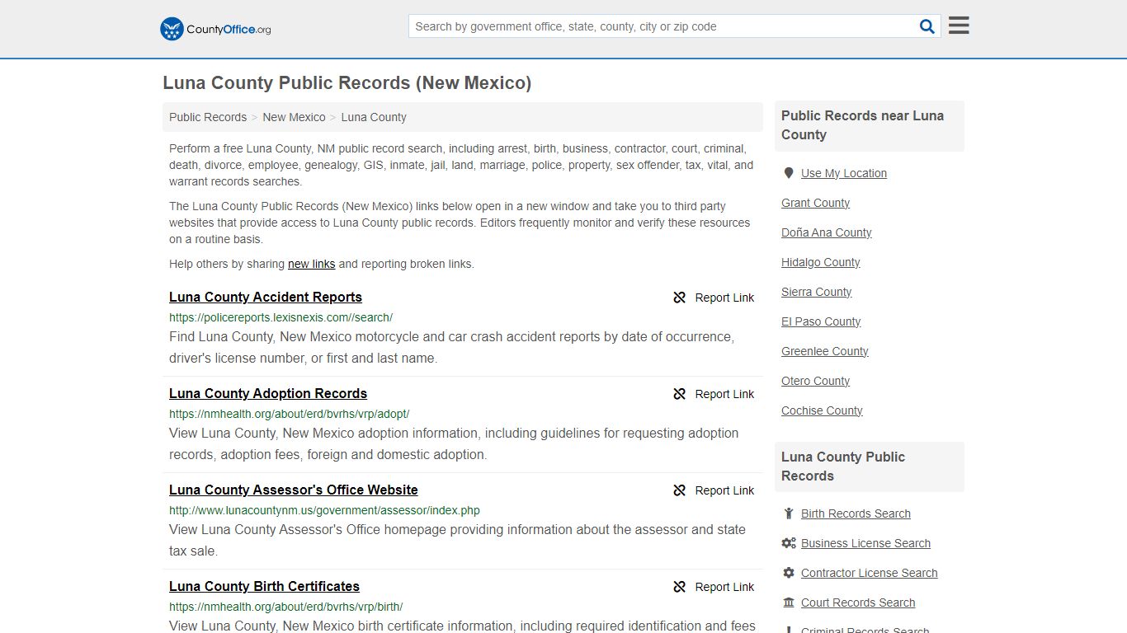Select Luna County breadcrumb
The width and height of the screenshot is (1127, 633).
coord(374,117)
